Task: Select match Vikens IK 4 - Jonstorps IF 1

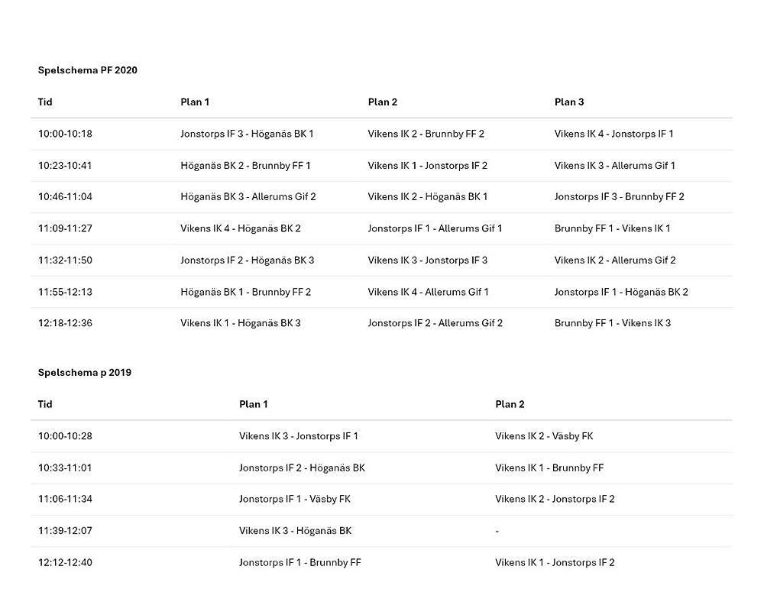Action: [613, 134]
